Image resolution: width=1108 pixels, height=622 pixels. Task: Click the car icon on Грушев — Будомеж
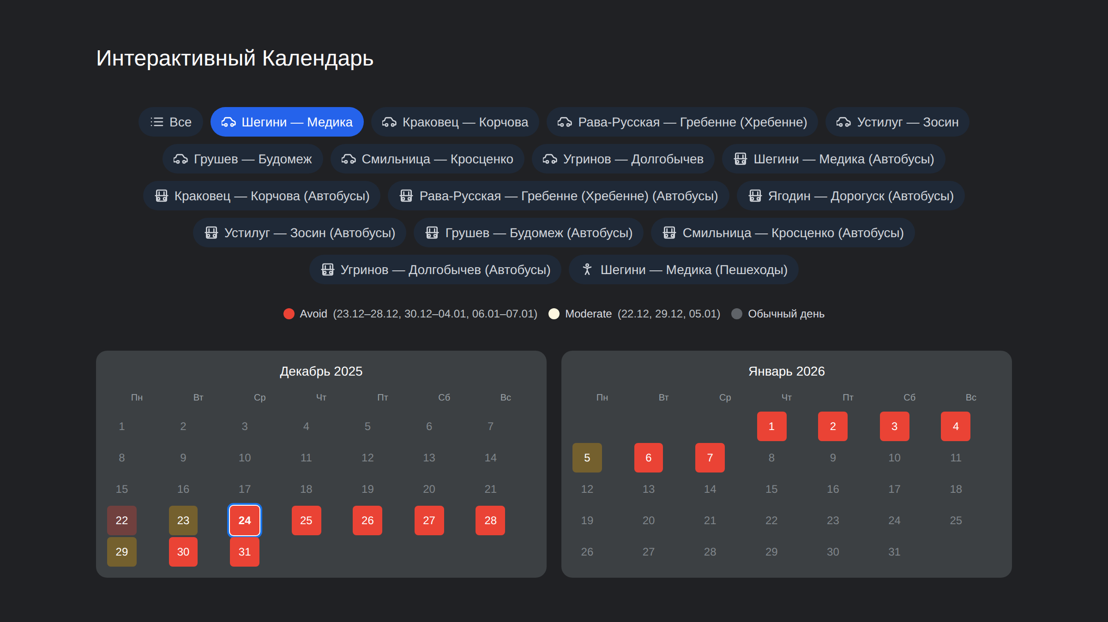(181, 159)
